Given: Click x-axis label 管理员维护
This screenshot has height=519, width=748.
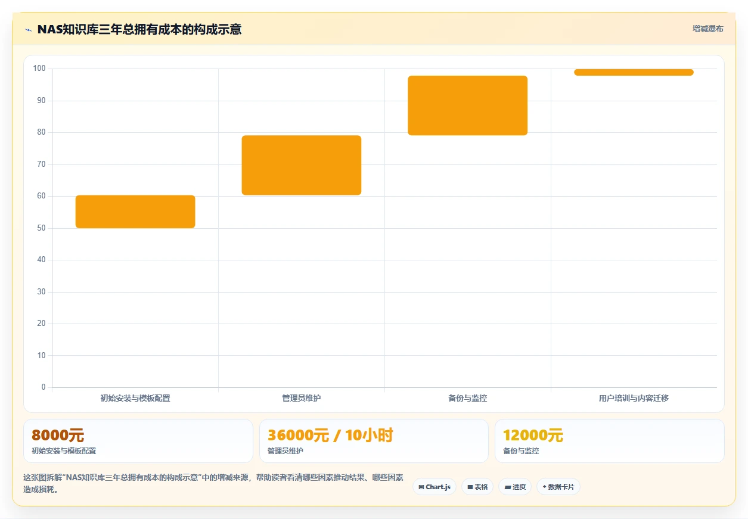Looking at the screenshot, I should [x=302, y=398].
